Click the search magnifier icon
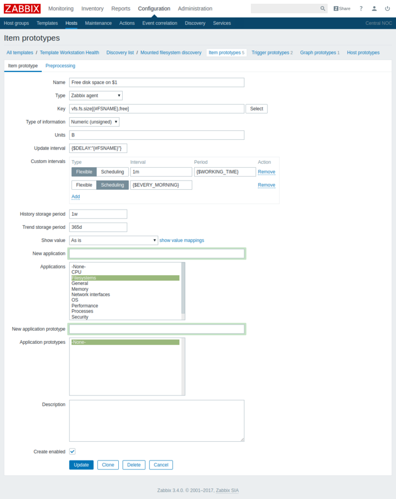 (322, 8)
